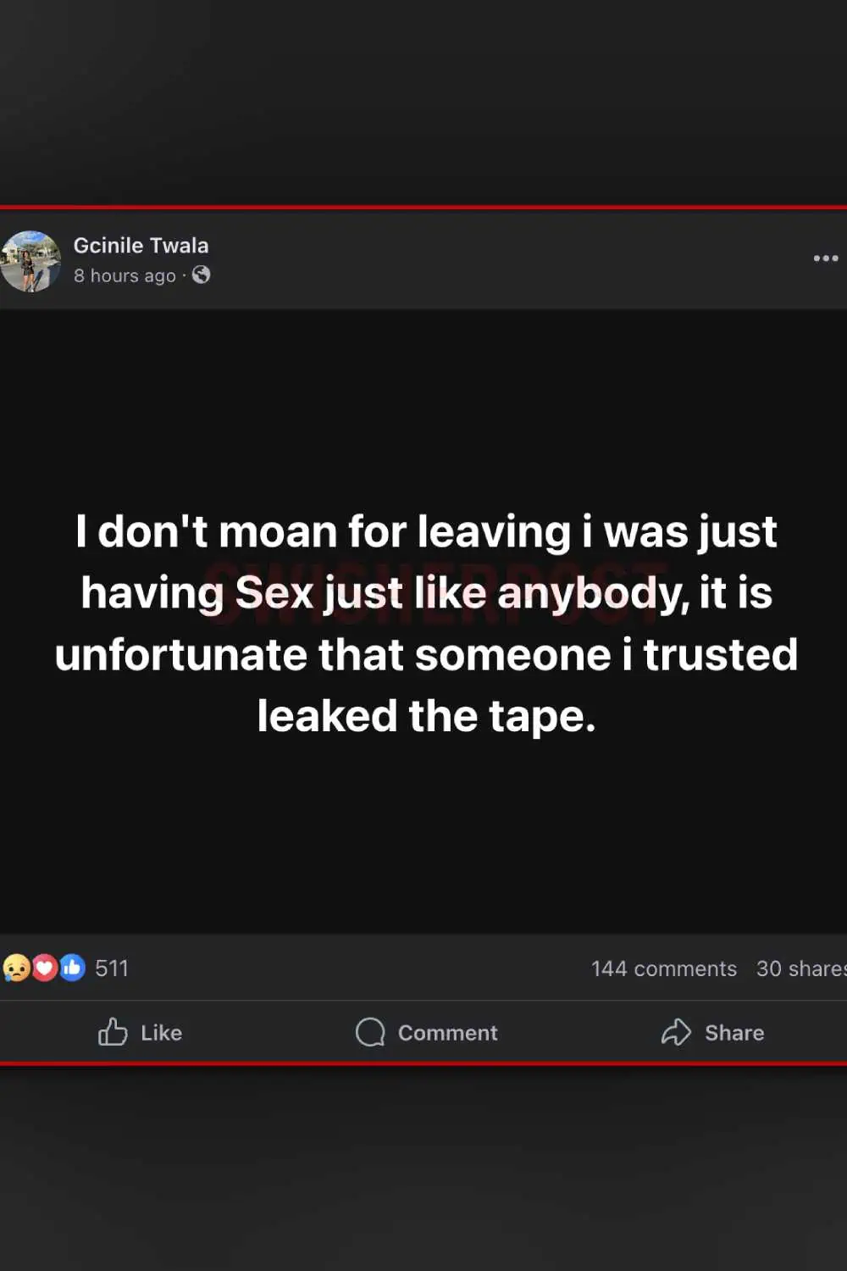Image resolution: width=847 pixels, height=1271 pixels.
Task: Click the red heart reaction icon
Action: tap(44, 968)
